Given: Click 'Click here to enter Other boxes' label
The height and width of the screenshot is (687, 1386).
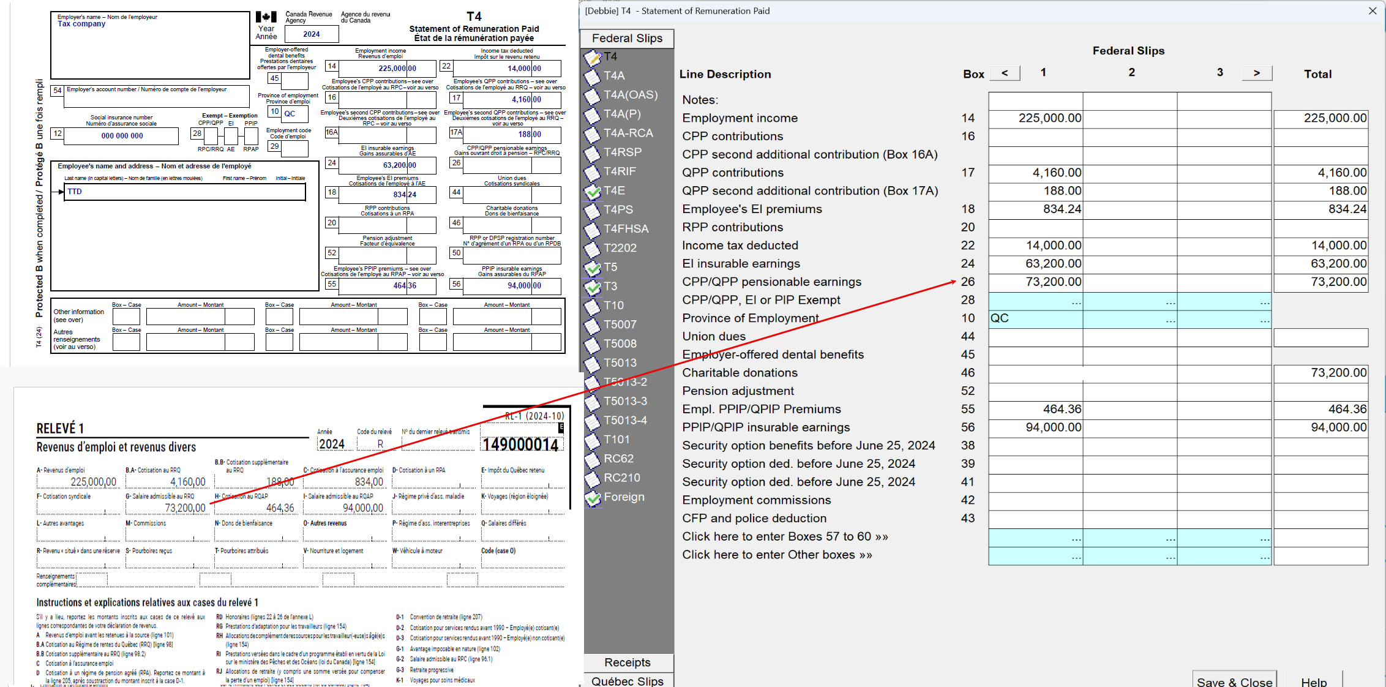Looking at the screenshot, I should pyautogui.click(x=777, y=555).
